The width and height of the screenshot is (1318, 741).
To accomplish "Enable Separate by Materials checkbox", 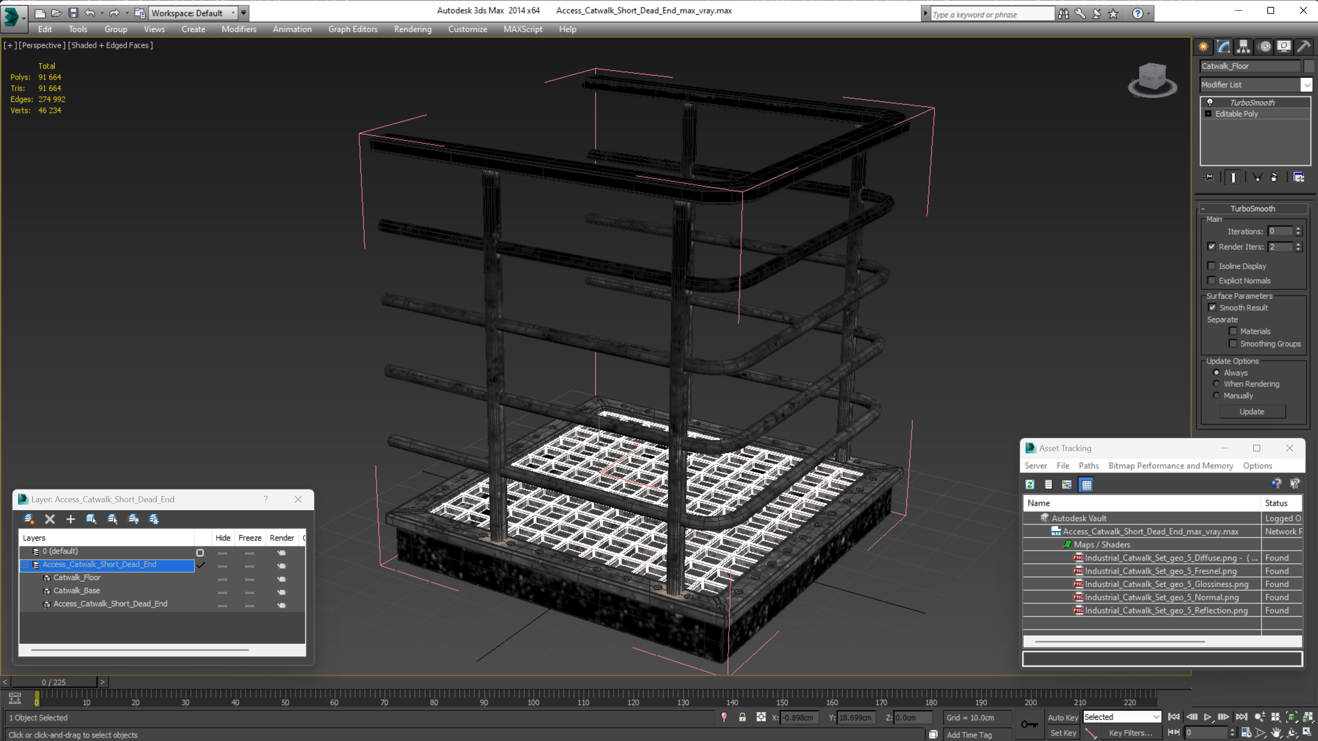I will tap(1233, 331).
